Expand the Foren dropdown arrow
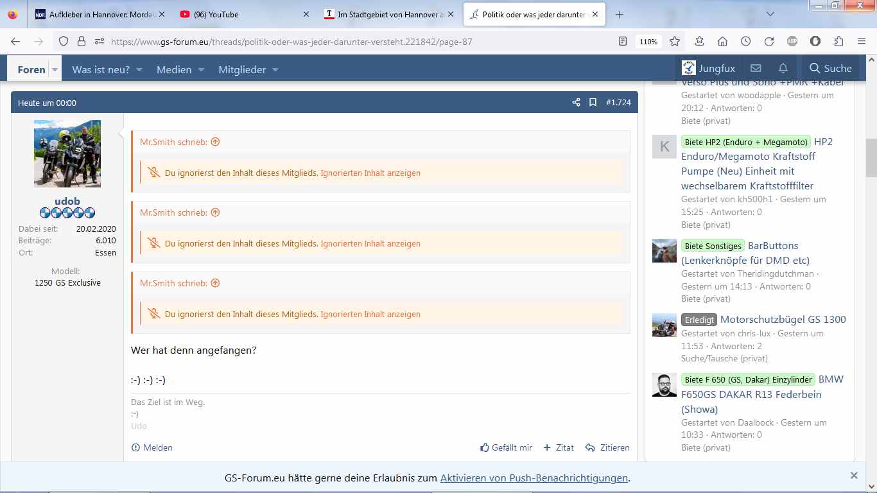 click(x=55, y=69)
